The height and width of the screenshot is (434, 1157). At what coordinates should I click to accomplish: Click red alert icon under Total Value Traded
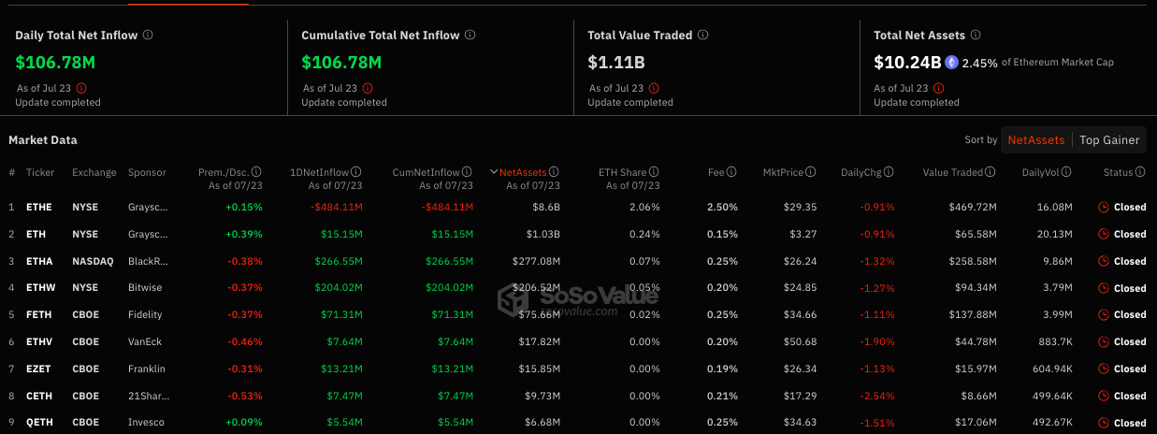[x=654, y=88]
